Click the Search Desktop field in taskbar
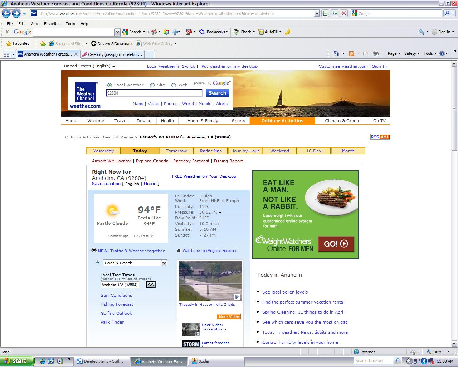The height and width of the screenshot is (367, 458). pyautogui.click(x=373, y=361)
